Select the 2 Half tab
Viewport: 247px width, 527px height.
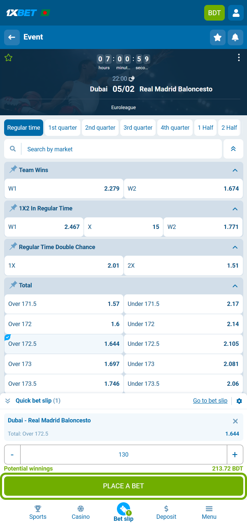[x=229, y=128]
